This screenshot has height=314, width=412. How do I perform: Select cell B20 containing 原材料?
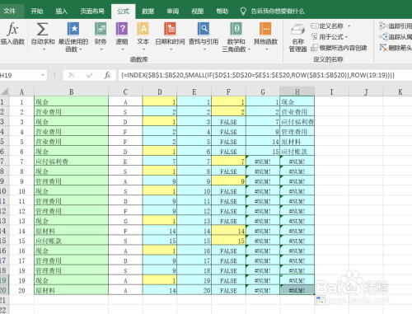tap(71, 290)
